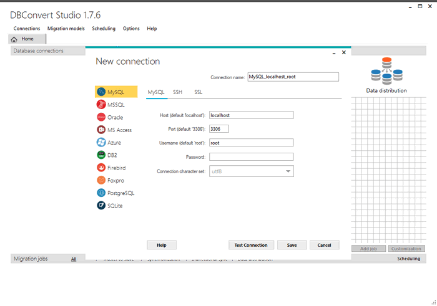This screenshot has height=306, width=437.
Task: Focus the Password input field
Action: pyautogui.click(x=252, y=156)
